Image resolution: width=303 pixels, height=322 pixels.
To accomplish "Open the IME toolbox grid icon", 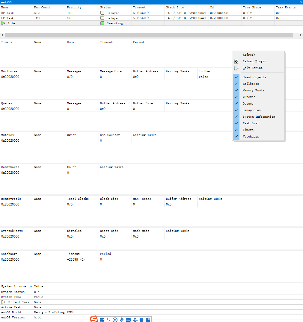I will click(x=148, y=320).
